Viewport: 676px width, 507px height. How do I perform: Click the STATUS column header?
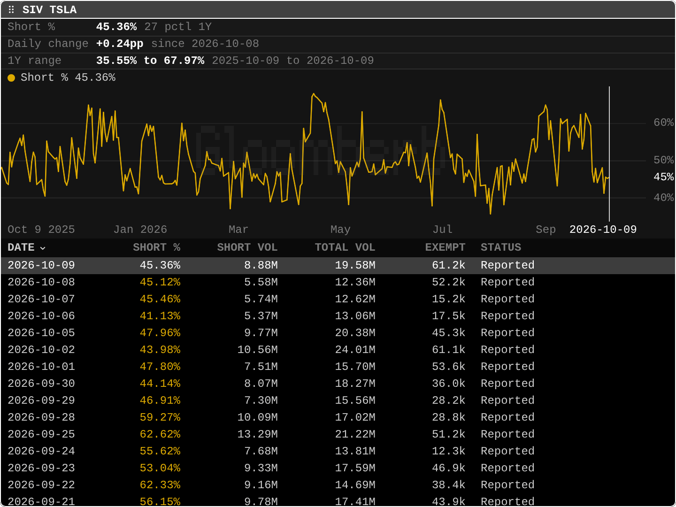point(501,247)
